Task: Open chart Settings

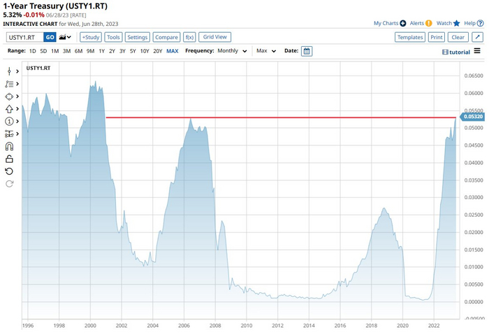Action: [x=138, y=37]
